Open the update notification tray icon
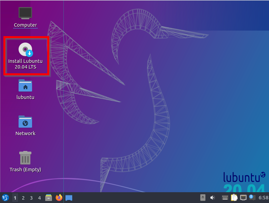 point(252,198)
